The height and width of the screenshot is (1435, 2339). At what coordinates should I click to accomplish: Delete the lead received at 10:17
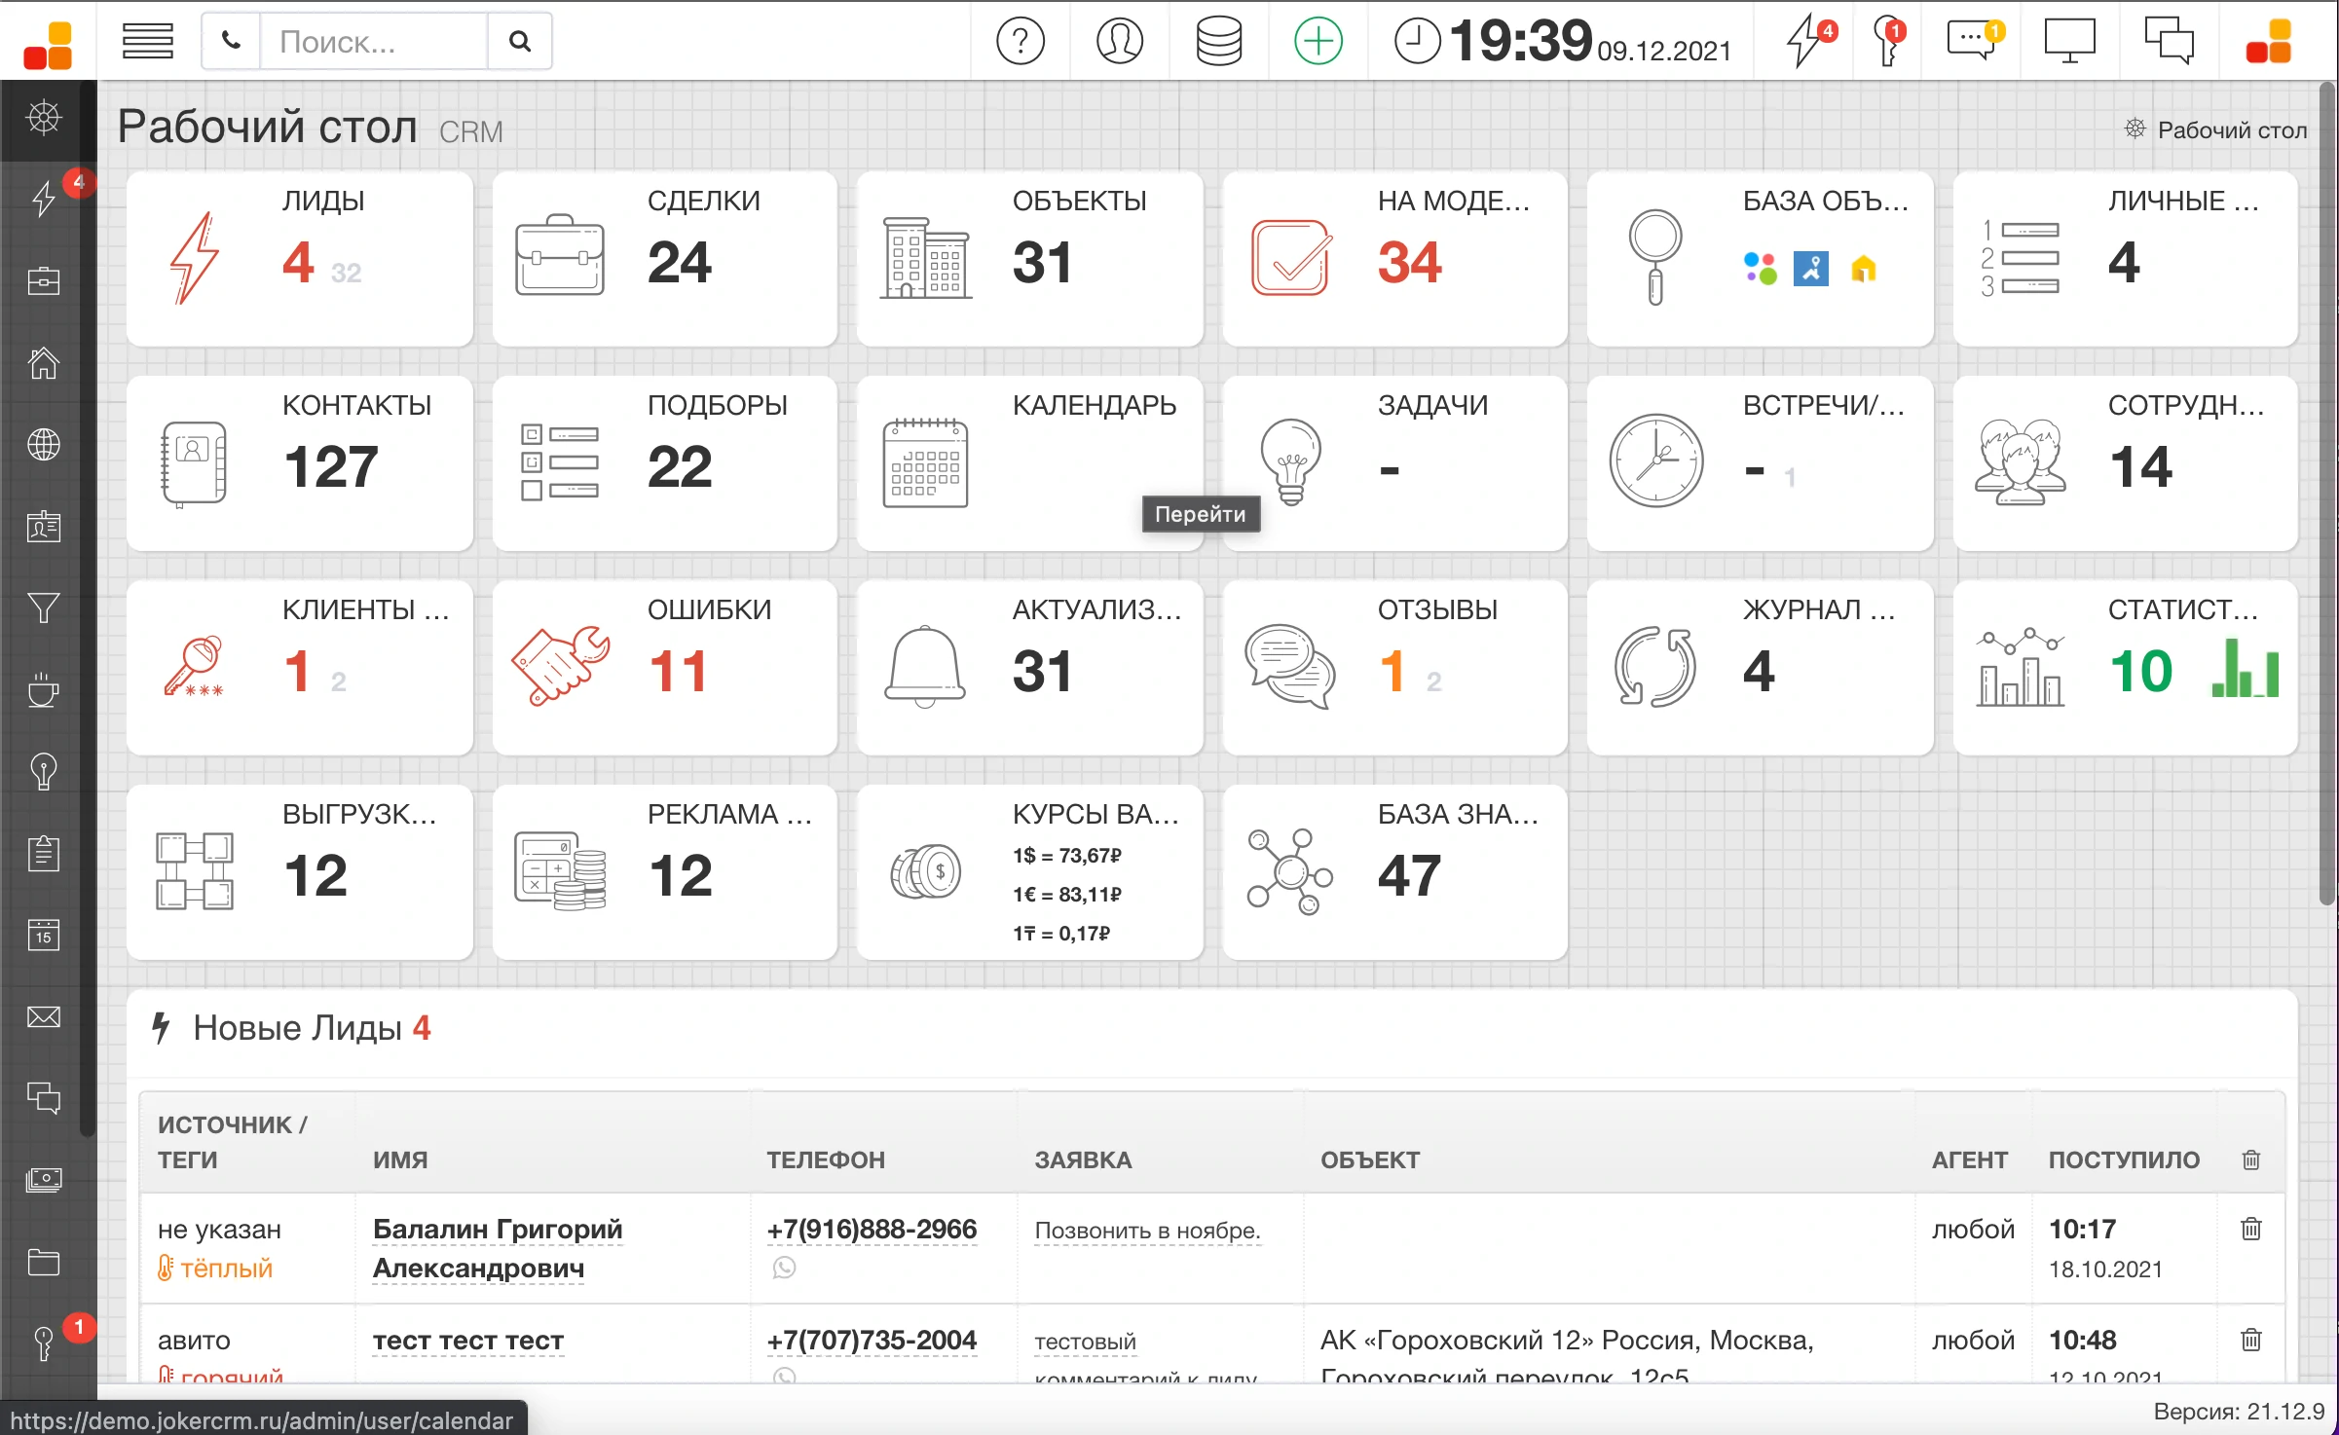[2250, 1230]
